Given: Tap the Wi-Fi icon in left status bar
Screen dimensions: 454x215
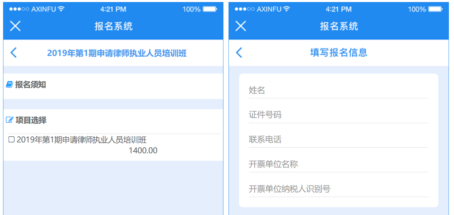Looking at the screenshot, I should 61,9.
